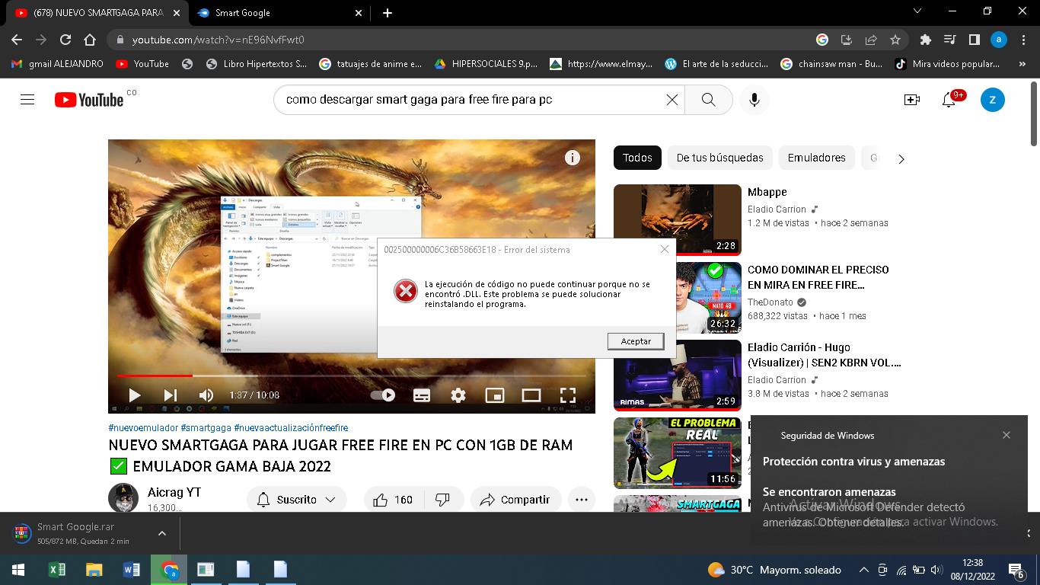The image size is (1040, 585).
Task: Click the Compartir share button
Action: pos(515,500)
